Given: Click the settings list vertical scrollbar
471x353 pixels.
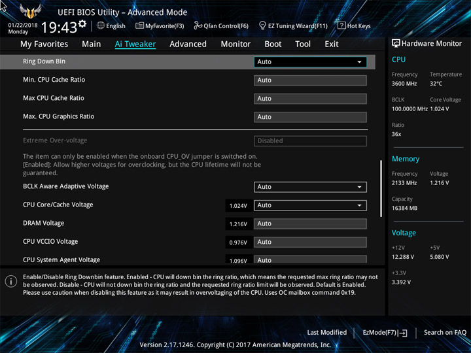Looking at the screenshot, I should (x=381, y=188).
